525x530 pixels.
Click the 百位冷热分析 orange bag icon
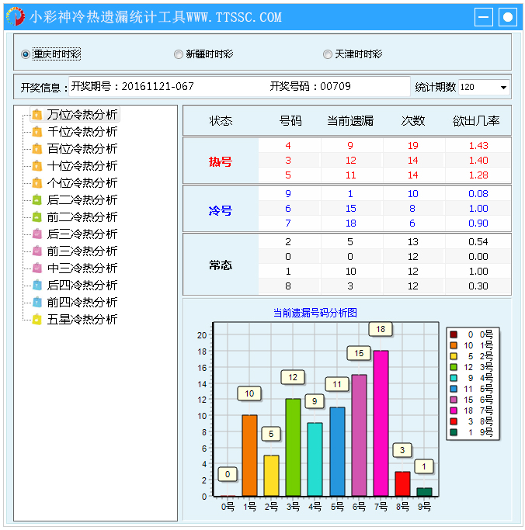(x=37, y=149)
